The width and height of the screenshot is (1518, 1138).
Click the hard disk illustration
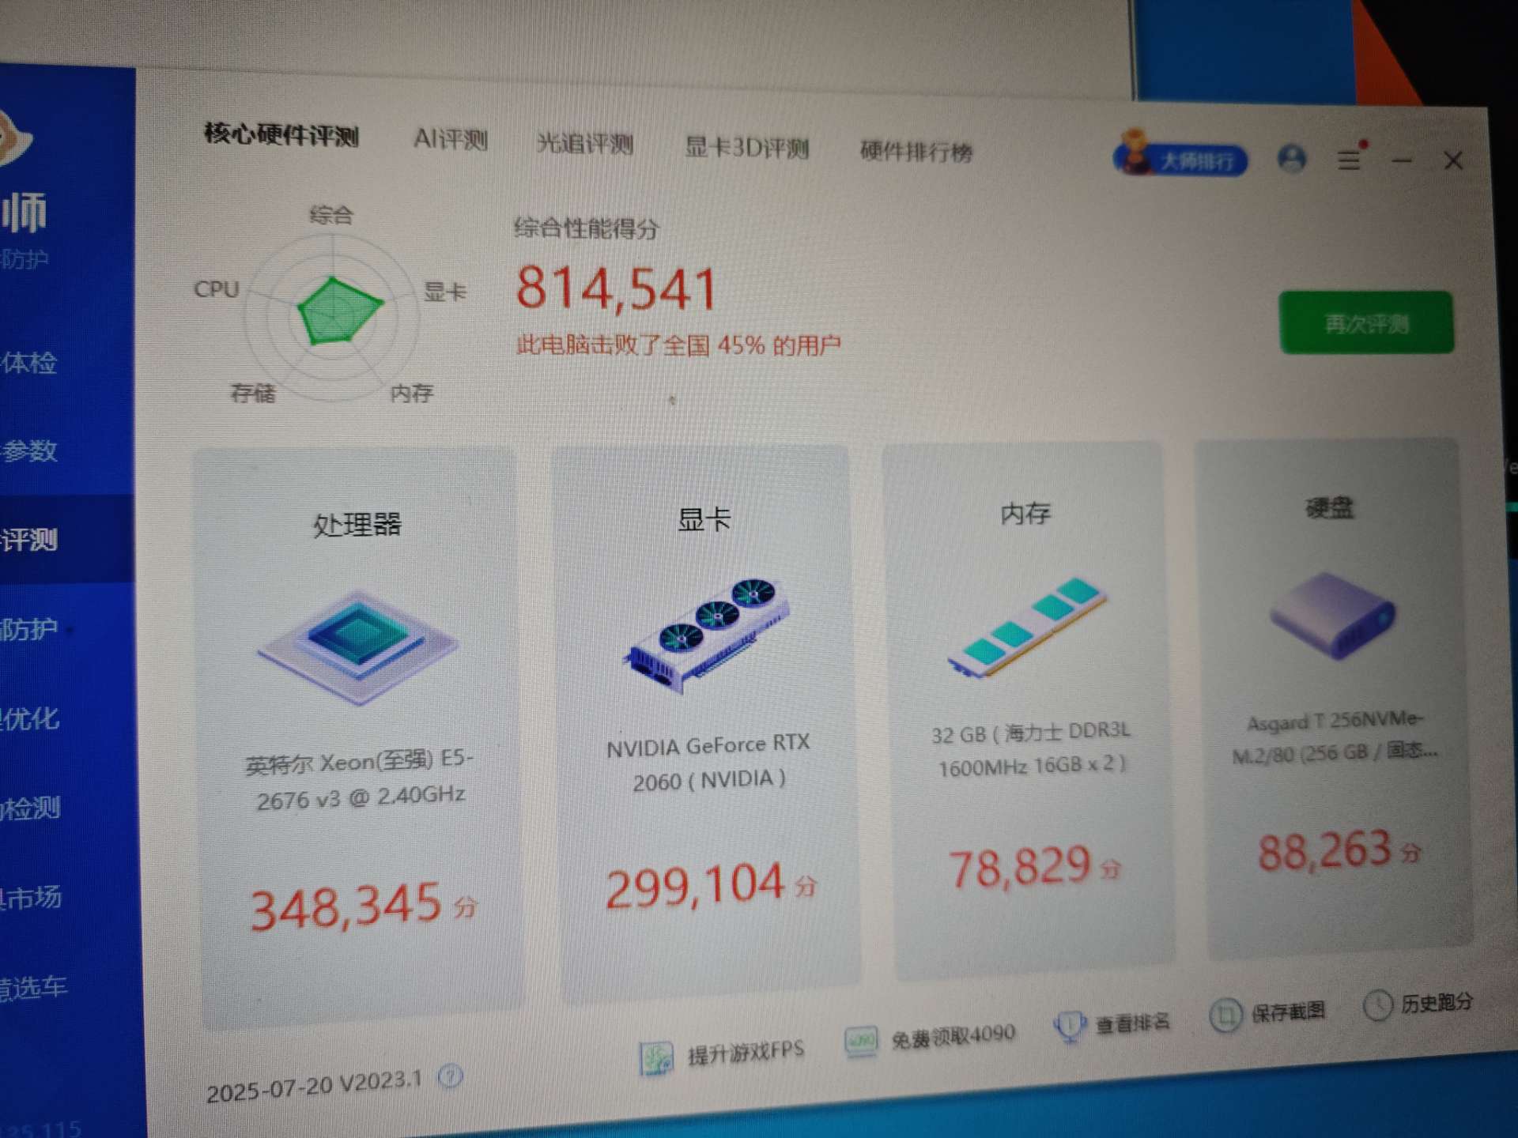(x=1333, y=615)
